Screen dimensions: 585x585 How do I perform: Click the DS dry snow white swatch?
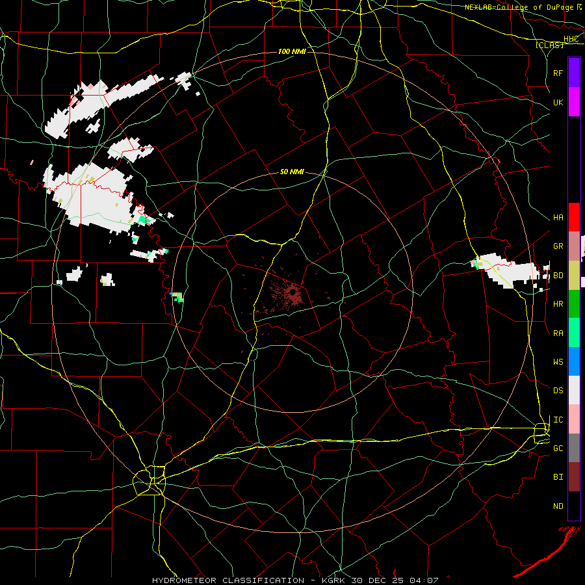coord(574,390)
